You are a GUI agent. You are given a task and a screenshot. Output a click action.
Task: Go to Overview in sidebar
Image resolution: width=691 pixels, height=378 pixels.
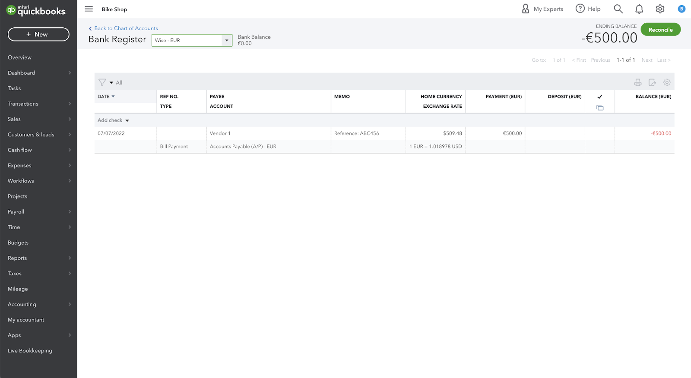(x=19, y=57)
